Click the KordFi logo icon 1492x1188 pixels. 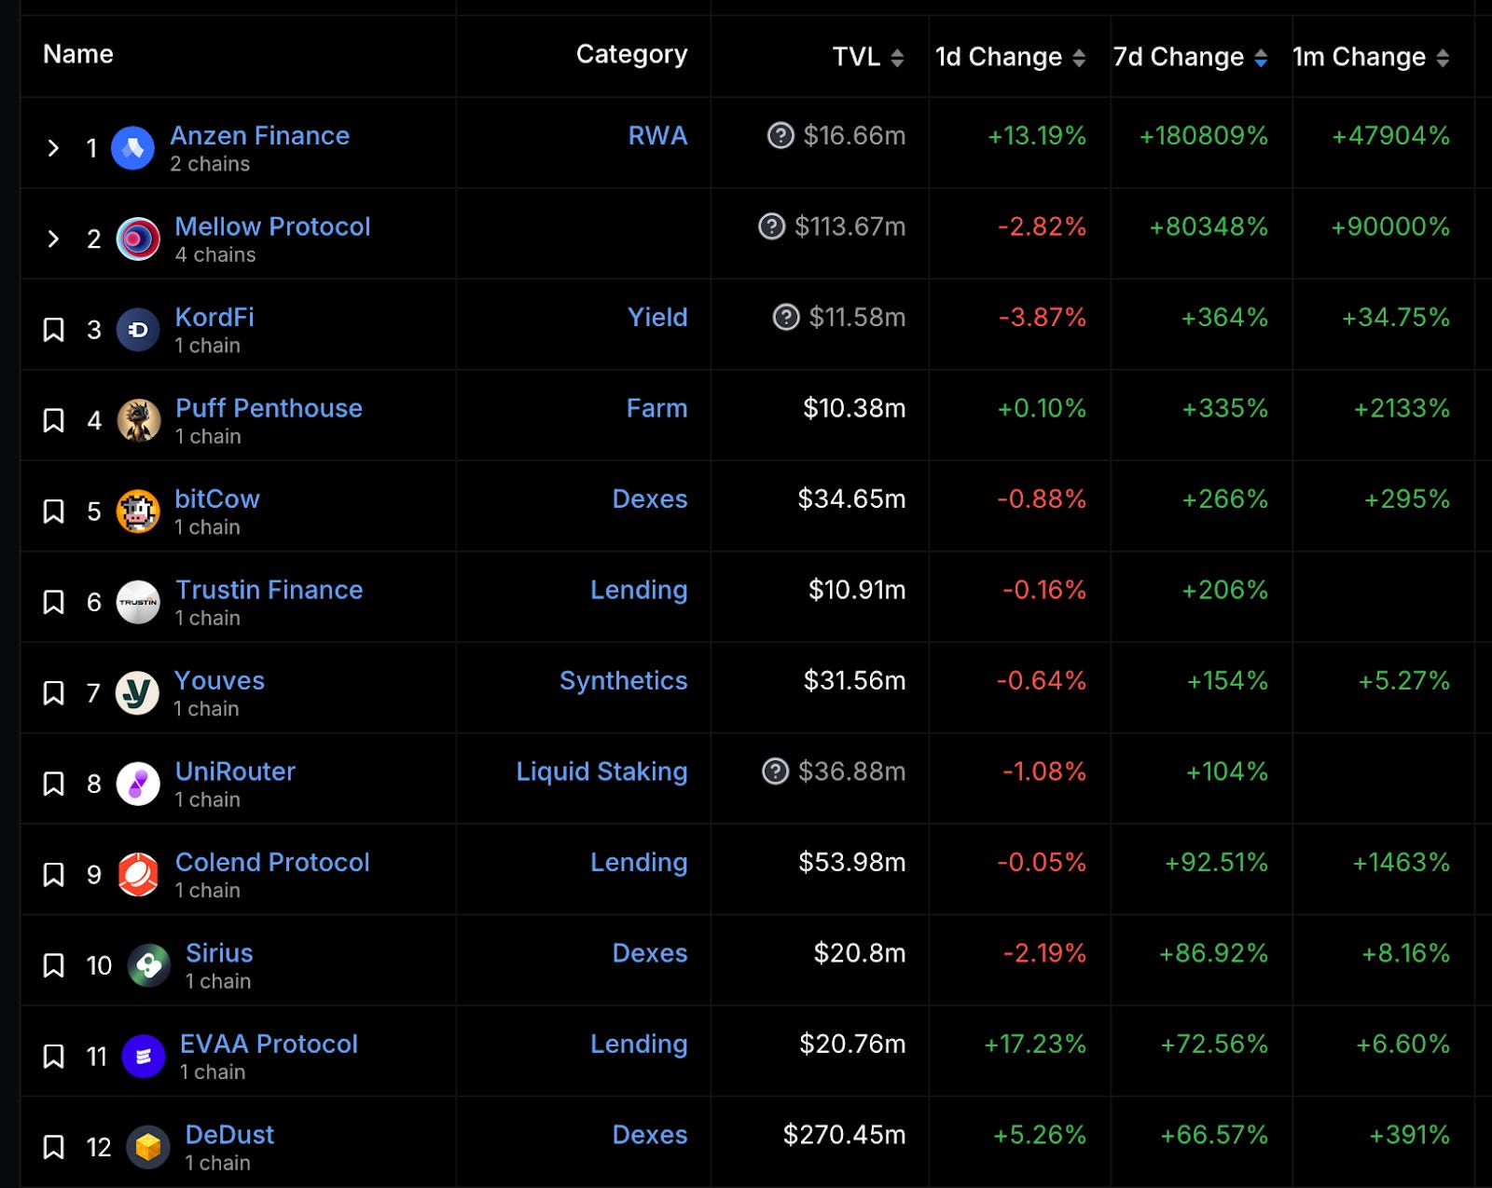point(138,330)
